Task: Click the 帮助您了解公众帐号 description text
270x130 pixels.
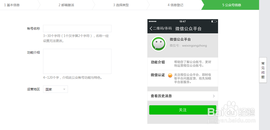Action: tap(193, 64)
